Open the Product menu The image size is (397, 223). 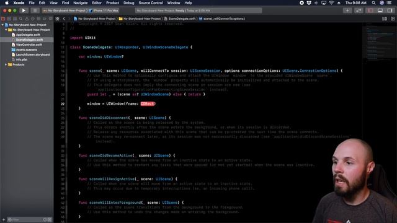coord(112,2)
